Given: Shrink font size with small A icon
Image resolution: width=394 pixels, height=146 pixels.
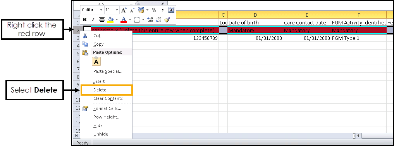Looking at the screenshot, I should point(132,10).
